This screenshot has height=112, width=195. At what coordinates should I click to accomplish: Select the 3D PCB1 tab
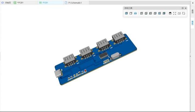(x=44, y=3)
